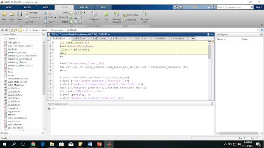264x148 pixels.
Task: Run the script with the green Run button
Action: 106,14
